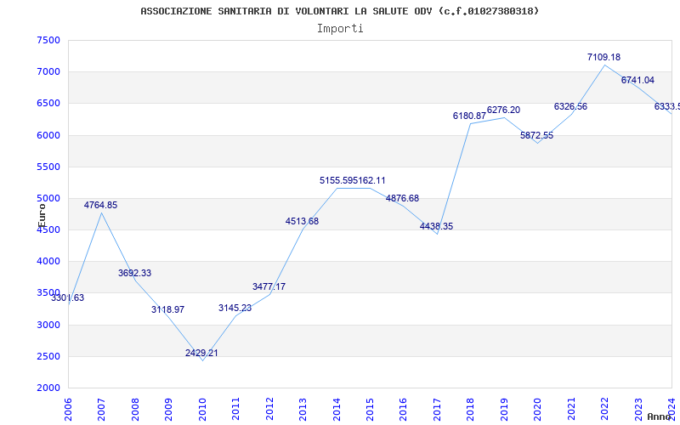
Task: Click x-axis year 2018
Action: coord(471,409)
